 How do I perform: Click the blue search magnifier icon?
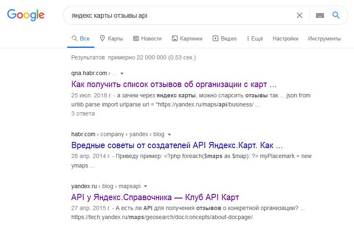336,15
